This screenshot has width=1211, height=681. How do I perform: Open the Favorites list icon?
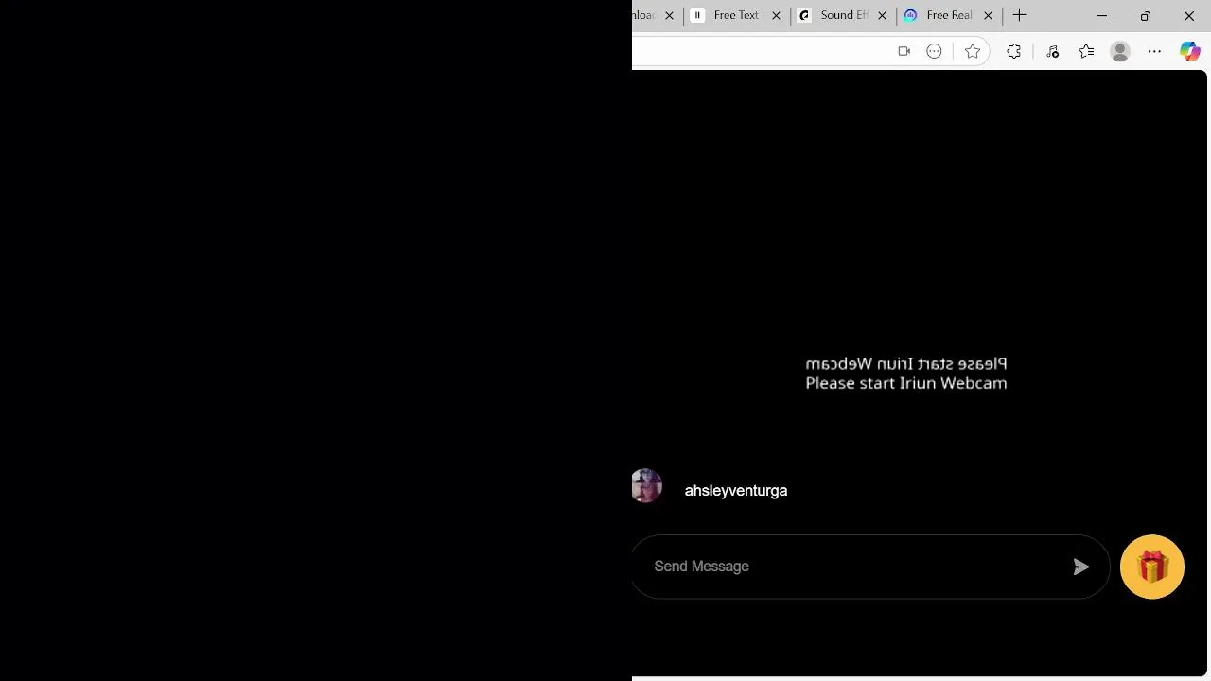1086,51
